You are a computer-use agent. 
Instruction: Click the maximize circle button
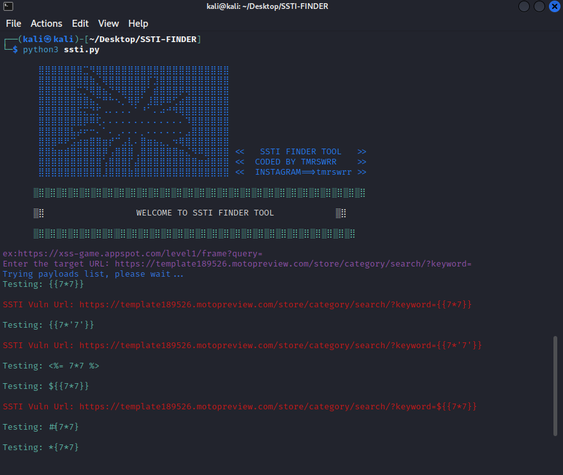click(538, 6)
